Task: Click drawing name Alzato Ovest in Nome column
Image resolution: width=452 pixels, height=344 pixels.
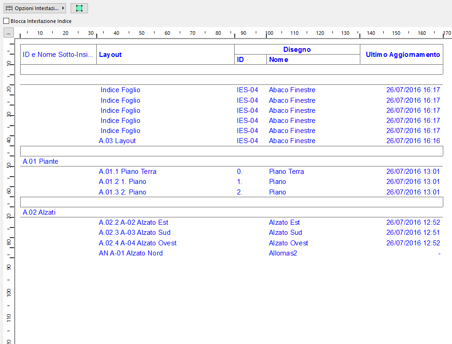Action: tap(288, 243)
